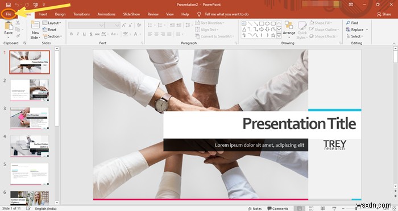
Task: Switch to the Design tab
Action: click(x=60, y=14)
